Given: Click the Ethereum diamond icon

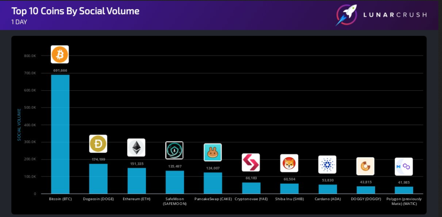Looking at the screenshot, I should 136,147.
